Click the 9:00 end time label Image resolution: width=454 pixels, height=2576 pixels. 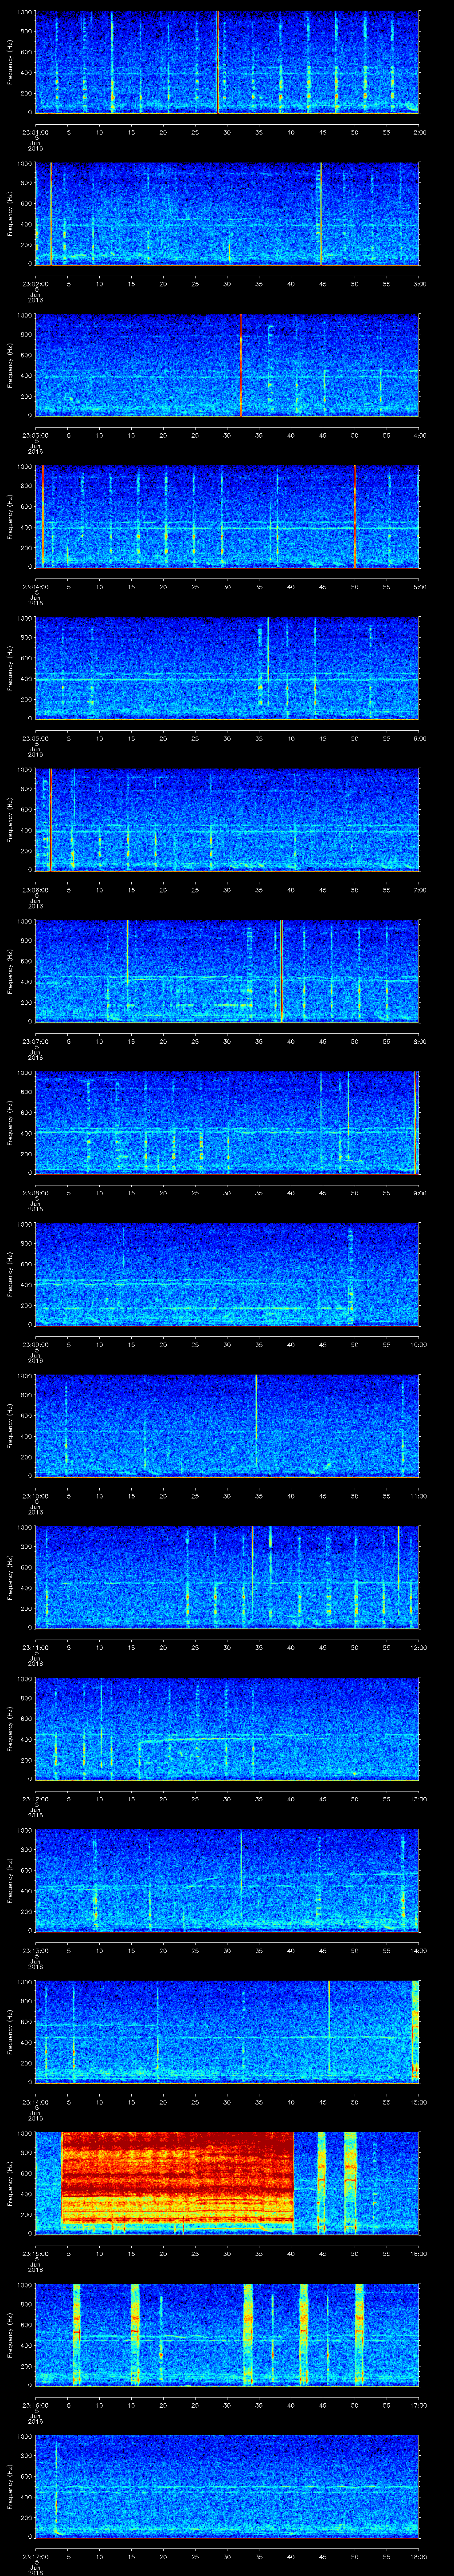419,1193
